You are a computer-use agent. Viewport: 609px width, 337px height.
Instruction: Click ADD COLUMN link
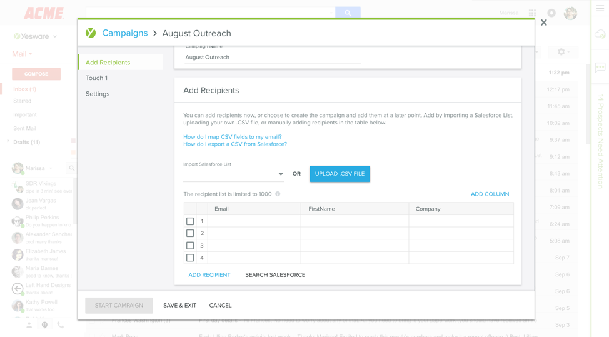click(490, 194)
